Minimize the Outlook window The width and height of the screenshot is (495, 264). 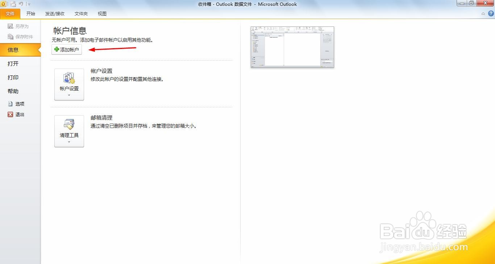point(462,3)
